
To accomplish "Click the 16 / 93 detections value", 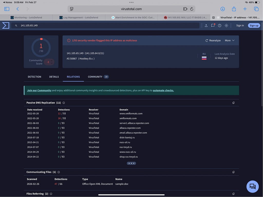I will coord(62,119).
